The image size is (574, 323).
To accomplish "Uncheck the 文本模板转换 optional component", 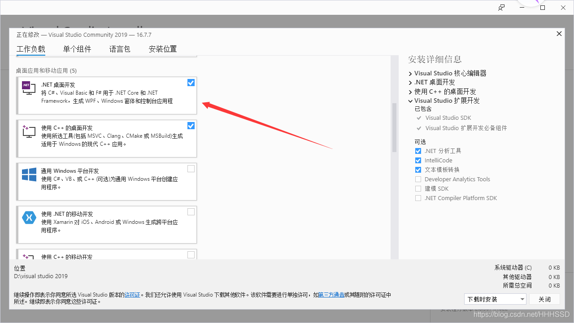I will pos(418,170).
